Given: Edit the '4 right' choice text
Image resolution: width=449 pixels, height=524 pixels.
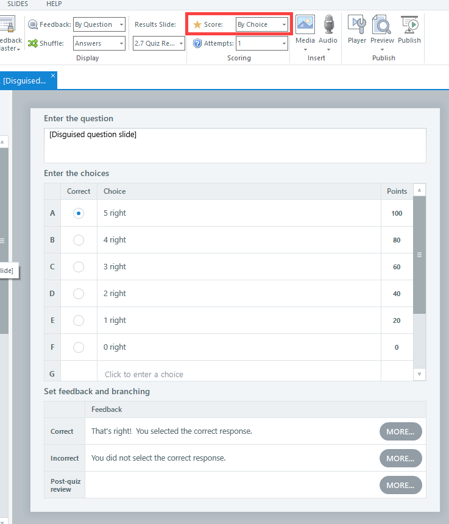Looking at the screenshot, I should (115, 239).
